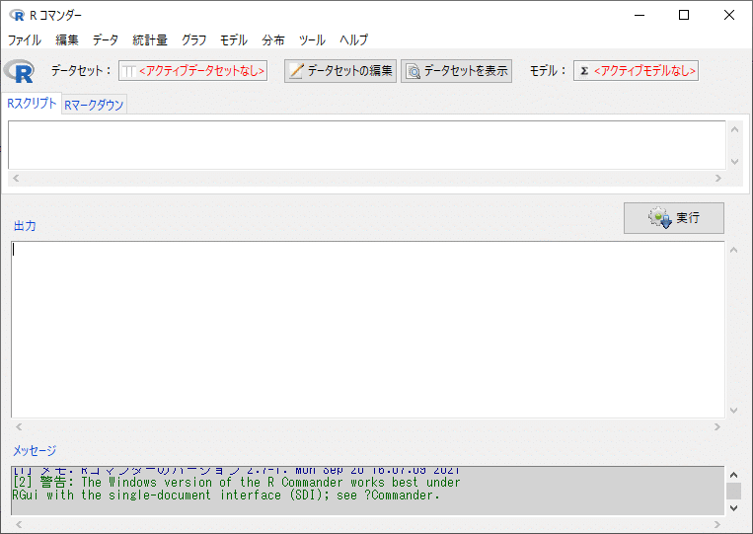
Task: Open the グラフ menu
Action: [193, 39]
